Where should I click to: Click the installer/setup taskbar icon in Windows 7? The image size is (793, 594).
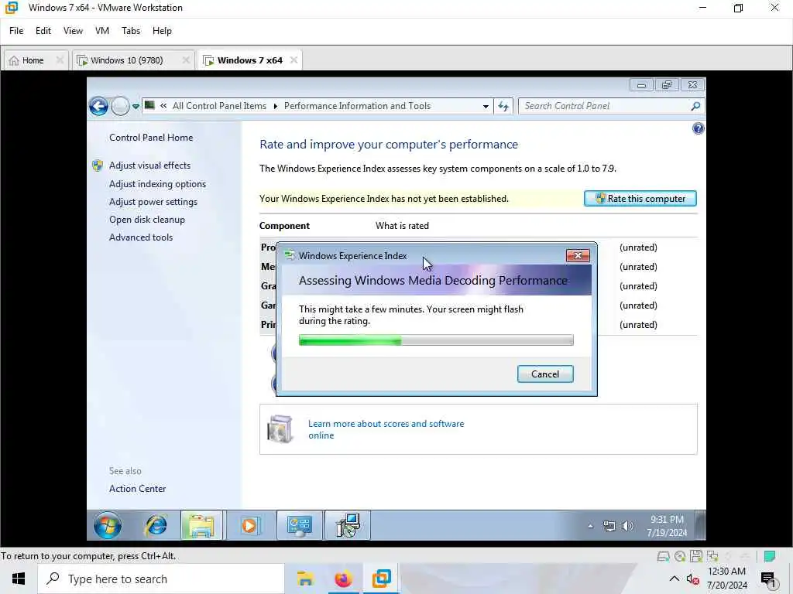coord(348,525)
